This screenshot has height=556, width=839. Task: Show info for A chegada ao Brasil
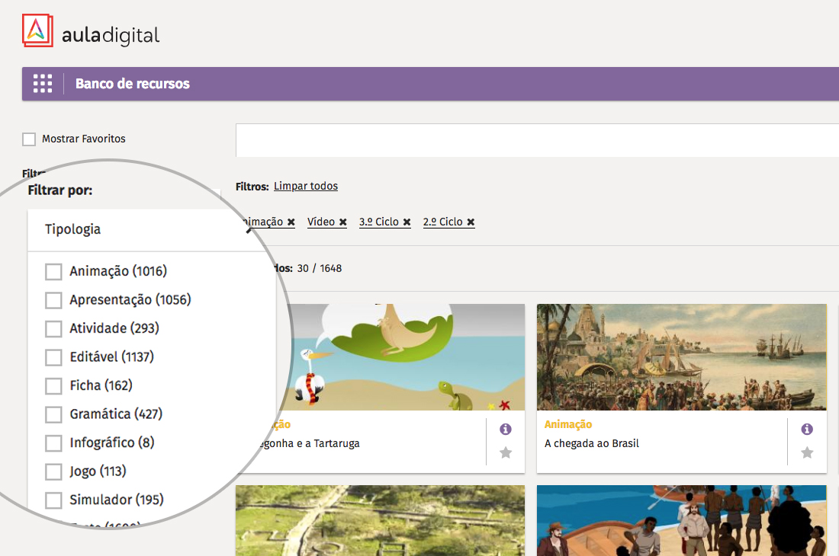807,430
